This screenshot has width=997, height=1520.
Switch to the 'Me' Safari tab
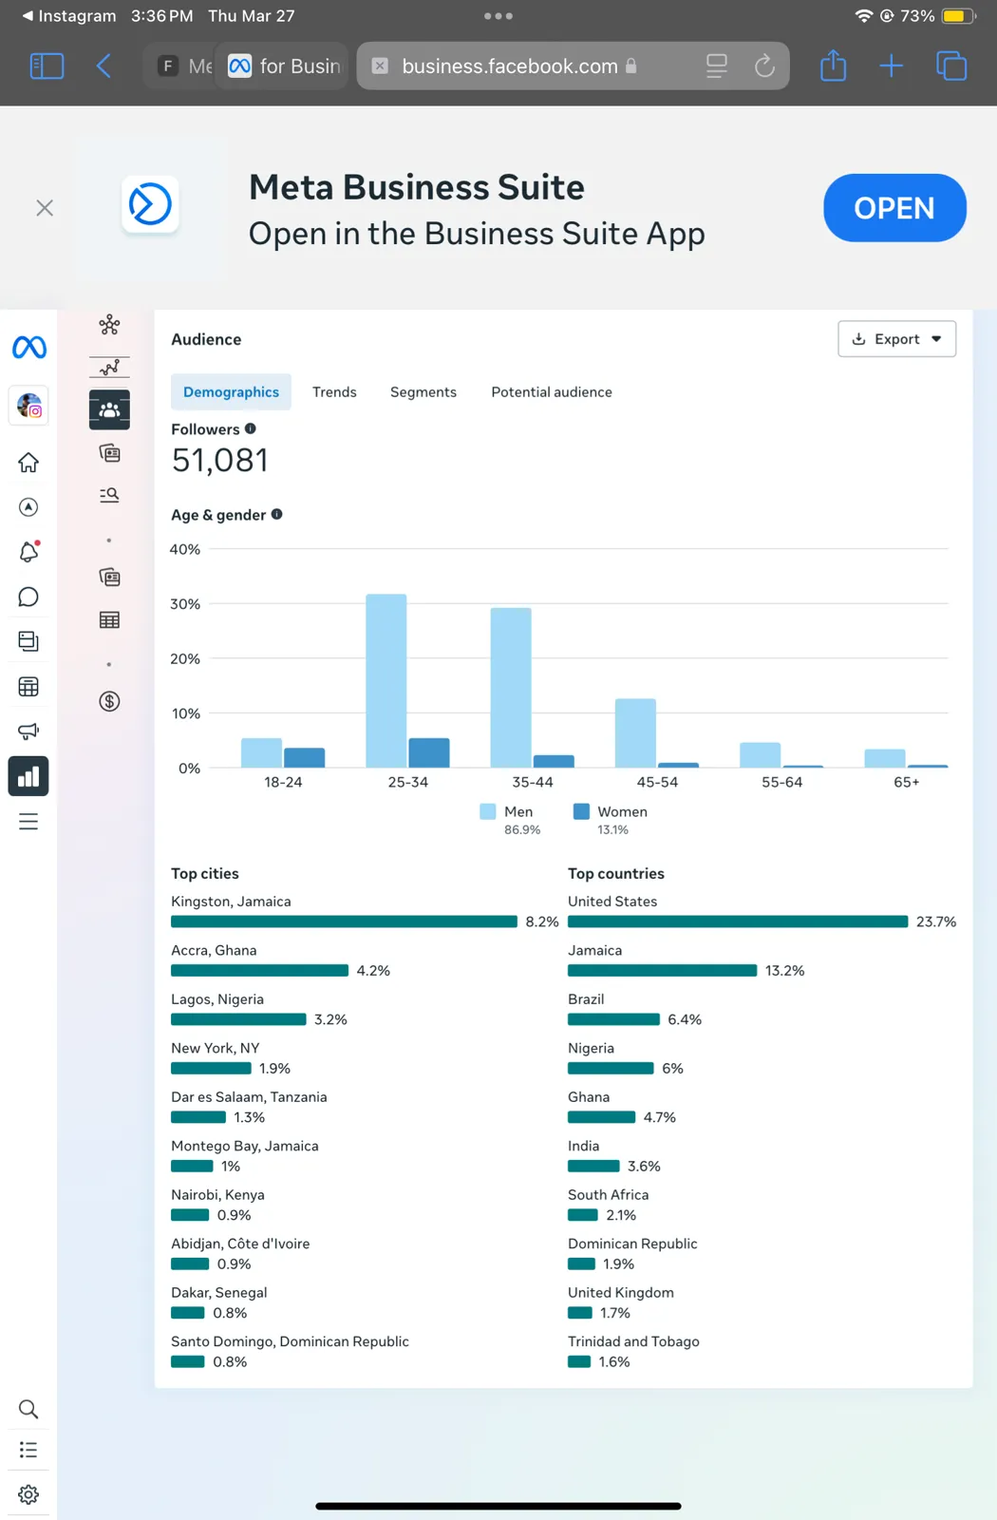click(x=184, y=66)
